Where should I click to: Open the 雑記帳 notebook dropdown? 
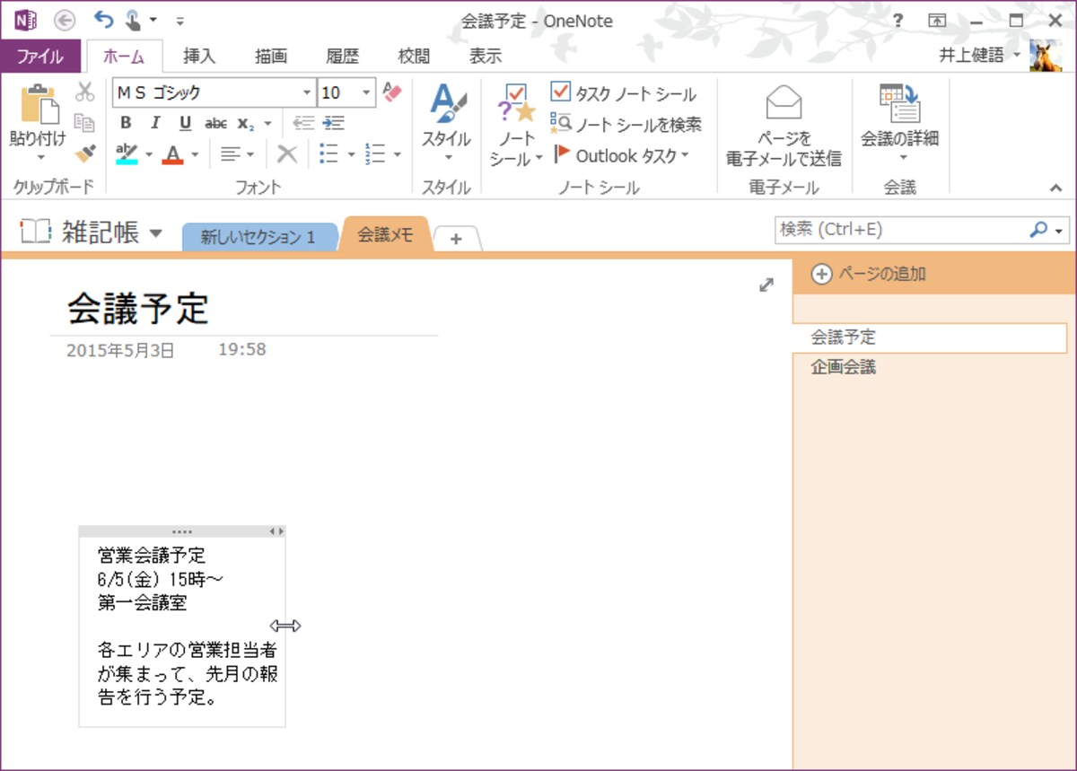(91, 232)
